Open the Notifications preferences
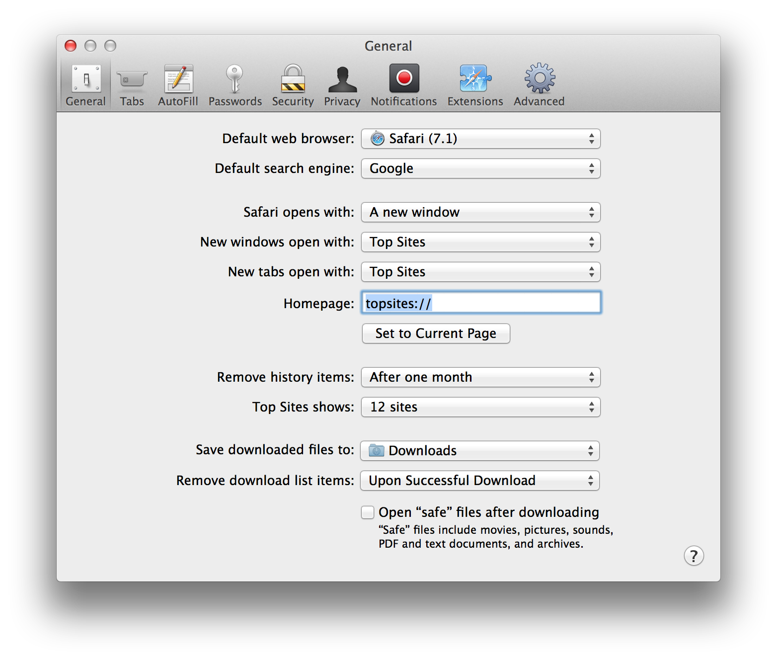The height and width of the screenshot is (660, 777). coord(404,85)
